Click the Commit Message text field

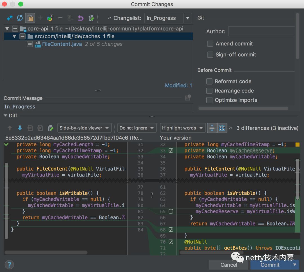click(98, 107)
